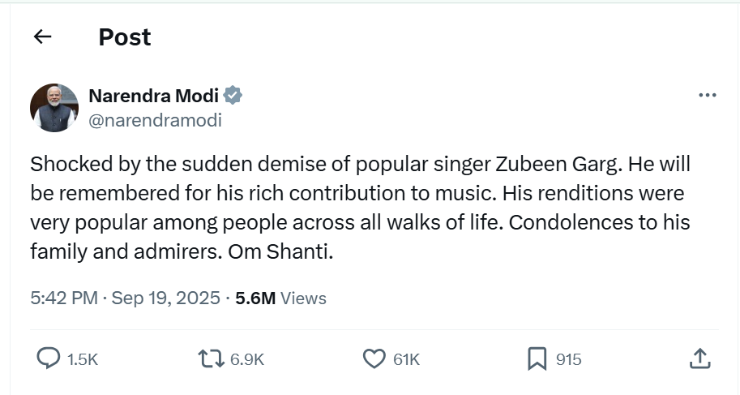Click the 61K likes count
This screenshot has height=395, width=740.
coord(406,359)
